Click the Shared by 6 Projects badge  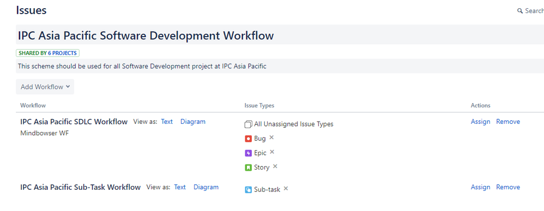[x=47, y=53]
